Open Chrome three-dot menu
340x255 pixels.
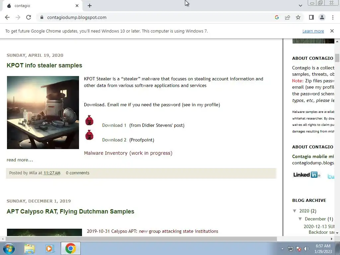point(333,17)
